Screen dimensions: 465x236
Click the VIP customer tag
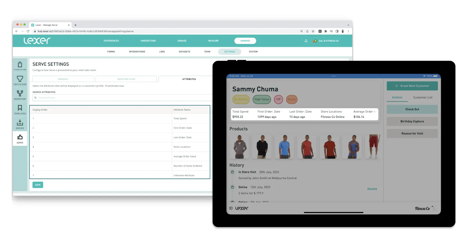[278, 100]
